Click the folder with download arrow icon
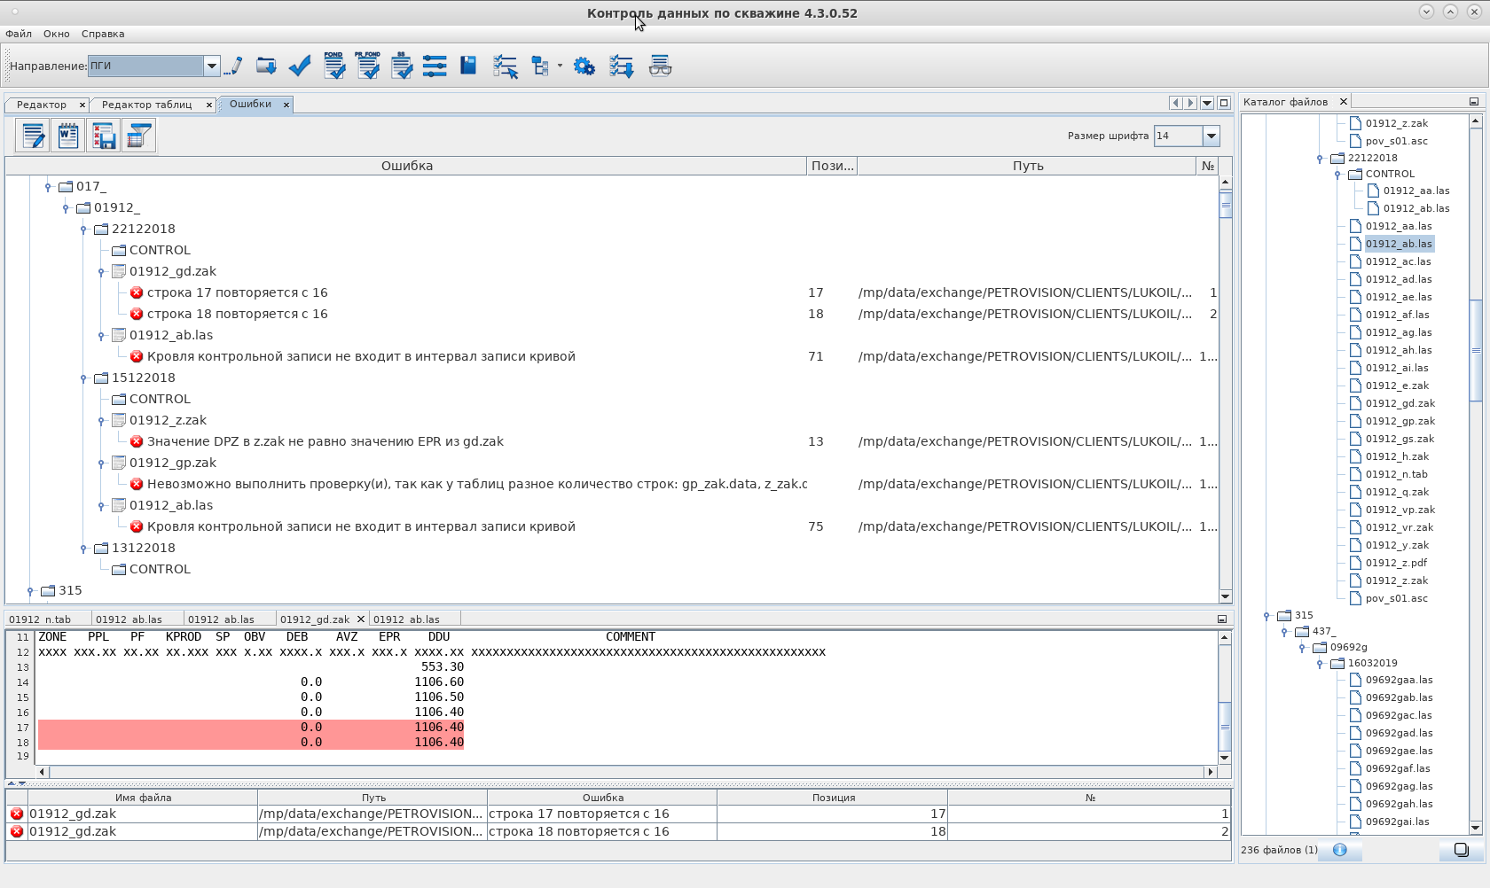This screenshot has height=888, width=1490. tap(266, 66)
